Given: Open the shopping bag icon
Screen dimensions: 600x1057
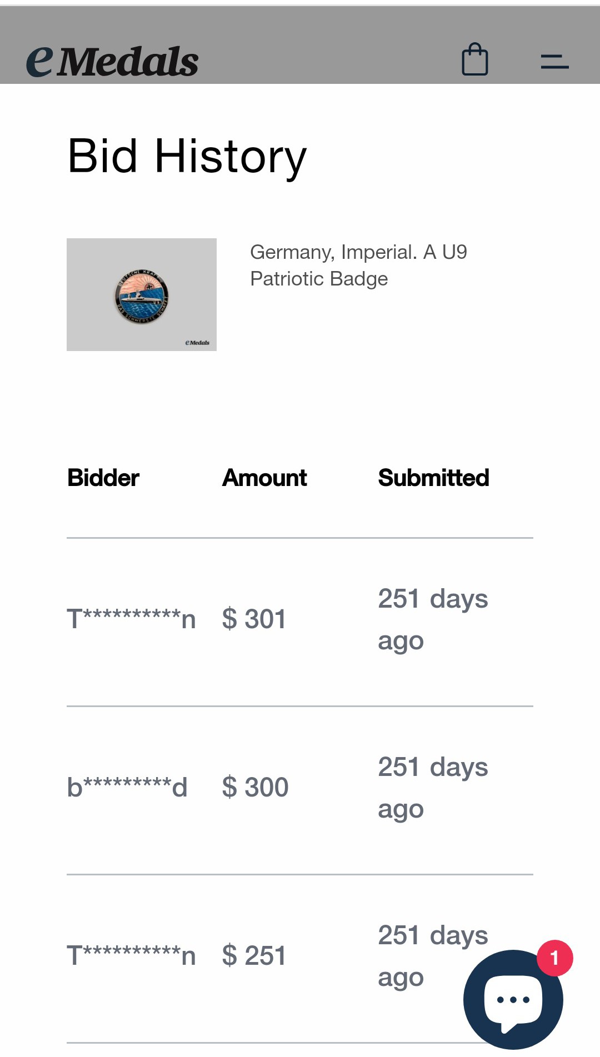Looking at the screenshot, I should 475,59.
